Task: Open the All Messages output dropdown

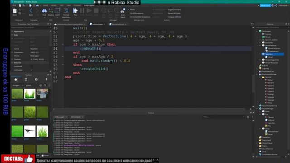Action: (x=61, y=117)
